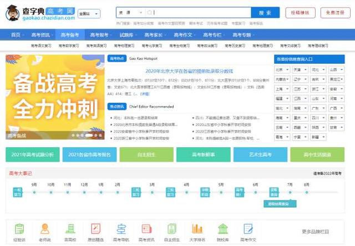Open the 全国站 site selector dropdown
This screenshot has width=355, height=246.
(89, 13)
